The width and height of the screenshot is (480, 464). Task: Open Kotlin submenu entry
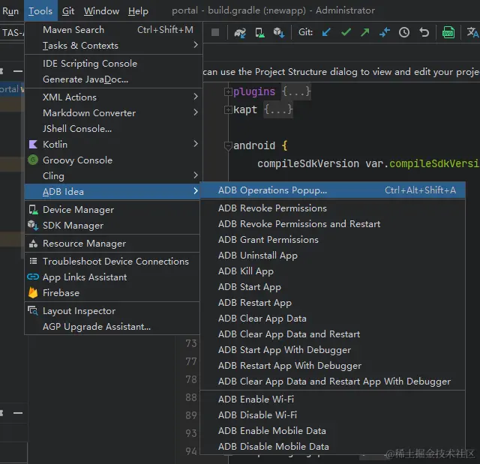[x=112, y=144]
